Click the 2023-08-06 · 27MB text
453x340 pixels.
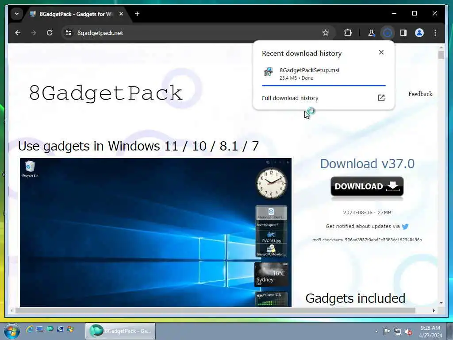click(367, 212)
